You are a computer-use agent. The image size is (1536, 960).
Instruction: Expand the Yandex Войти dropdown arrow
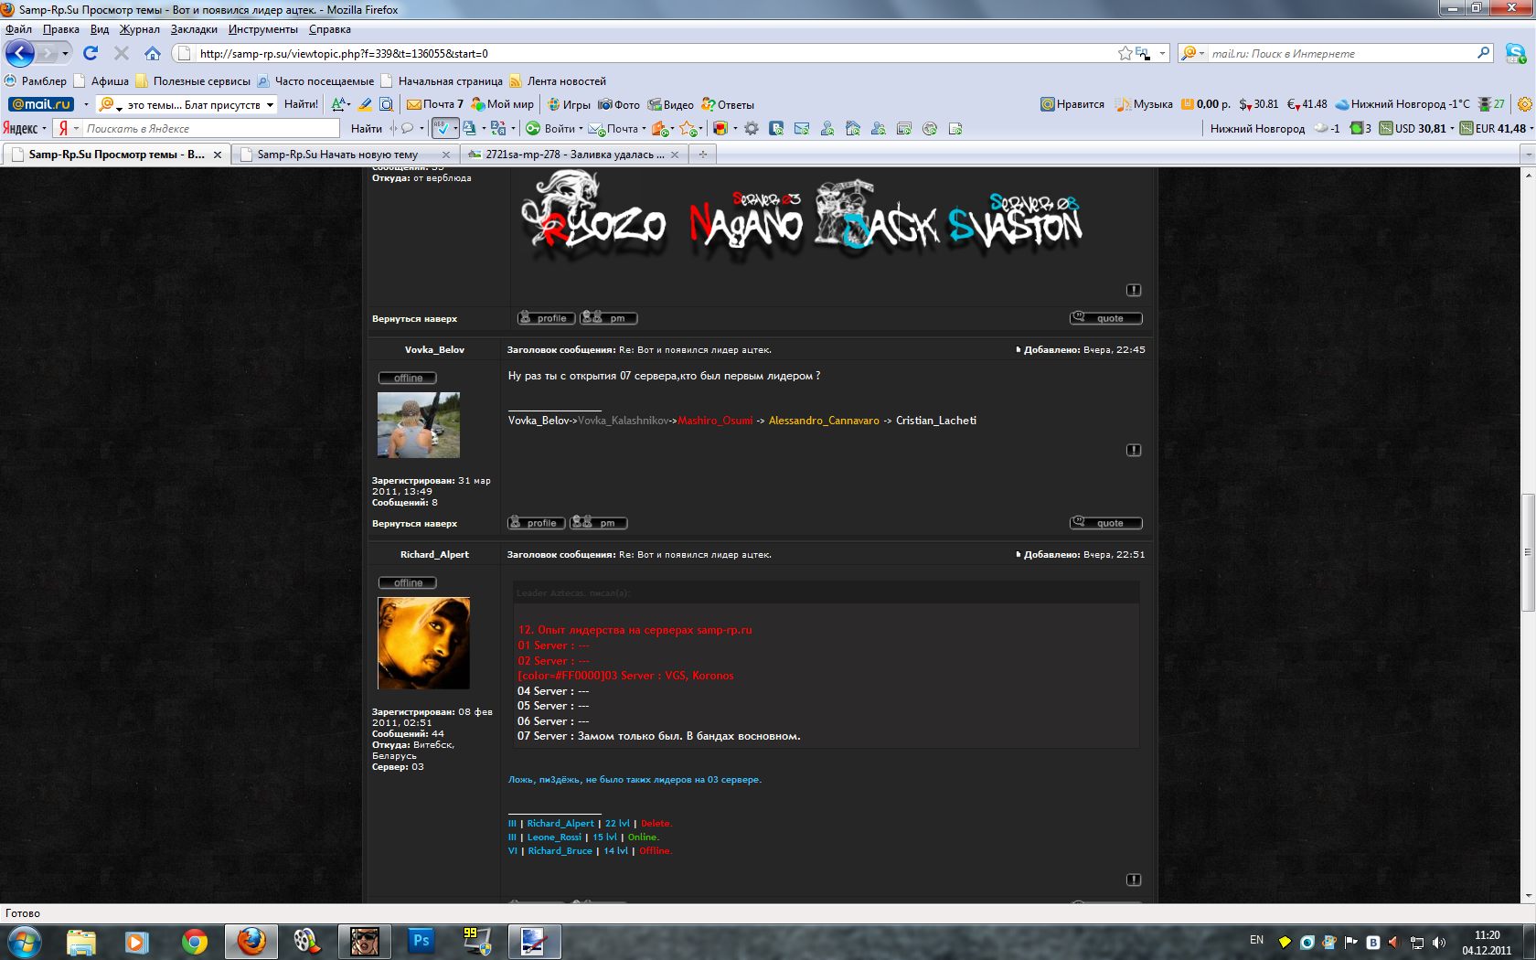(x=581, y=129)
